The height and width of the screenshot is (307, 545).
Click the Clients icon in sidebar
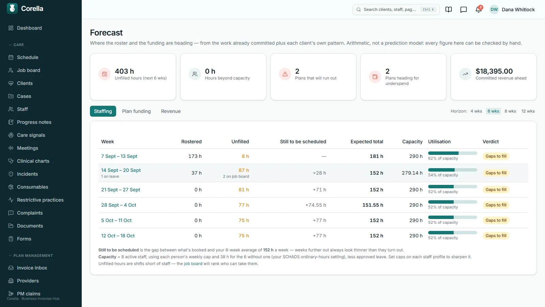tap(11, 83)
